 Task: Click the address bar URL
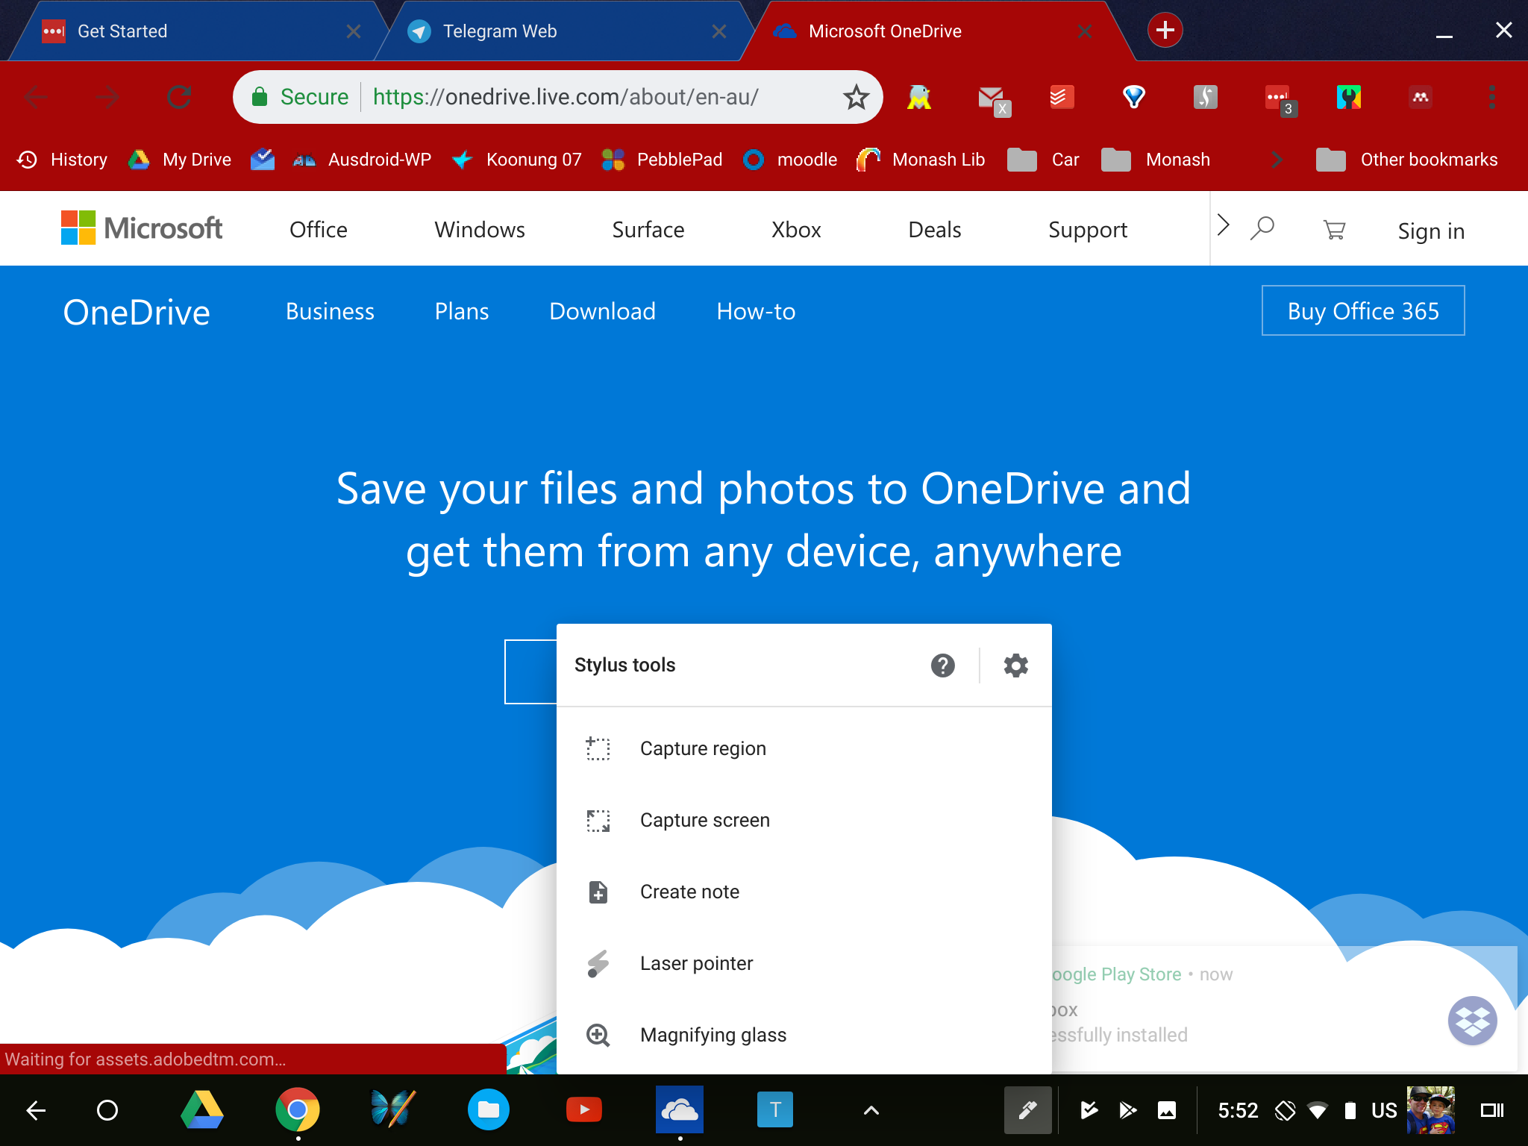click(x=565, y=97)
